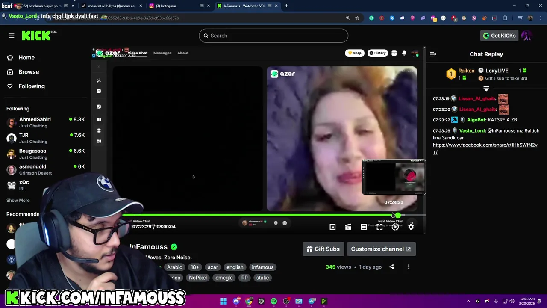Viewport: 547px width, 308px height.
Task: Open Spotify from the taskbar
Action: (273, 301)
